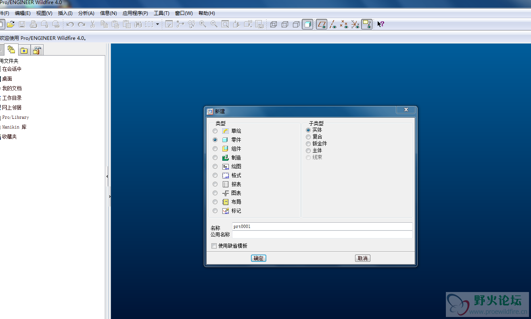This screenshot has width=531, height=319.
Task: Click the Undo arrow icon
Action: 70,24
